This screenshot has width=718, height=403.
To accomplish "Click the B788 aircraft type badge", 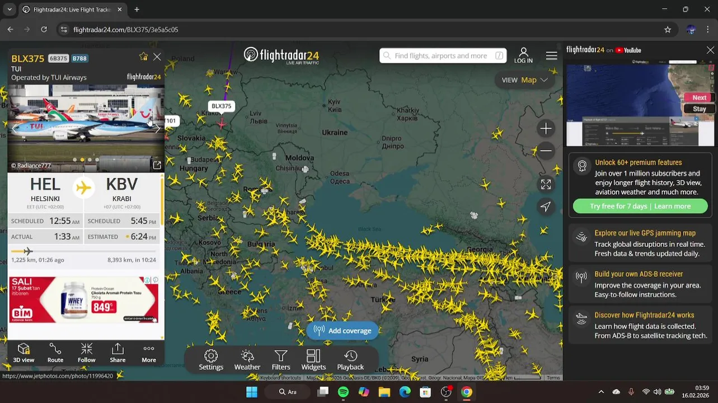I will pos(79,59).
